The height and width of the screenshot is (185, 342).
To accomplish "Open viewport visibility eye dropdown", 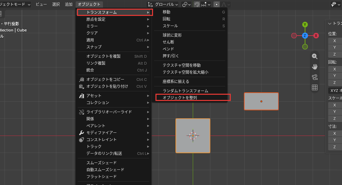I will [335, 4].
